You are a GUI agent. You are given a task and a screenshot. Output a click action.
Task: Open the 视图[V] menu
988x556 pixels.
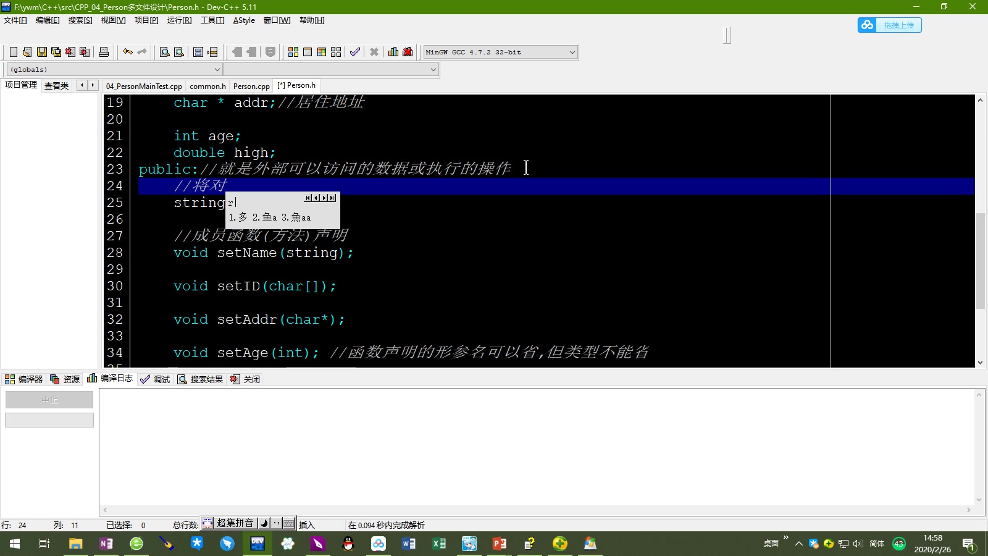(113, 20)
